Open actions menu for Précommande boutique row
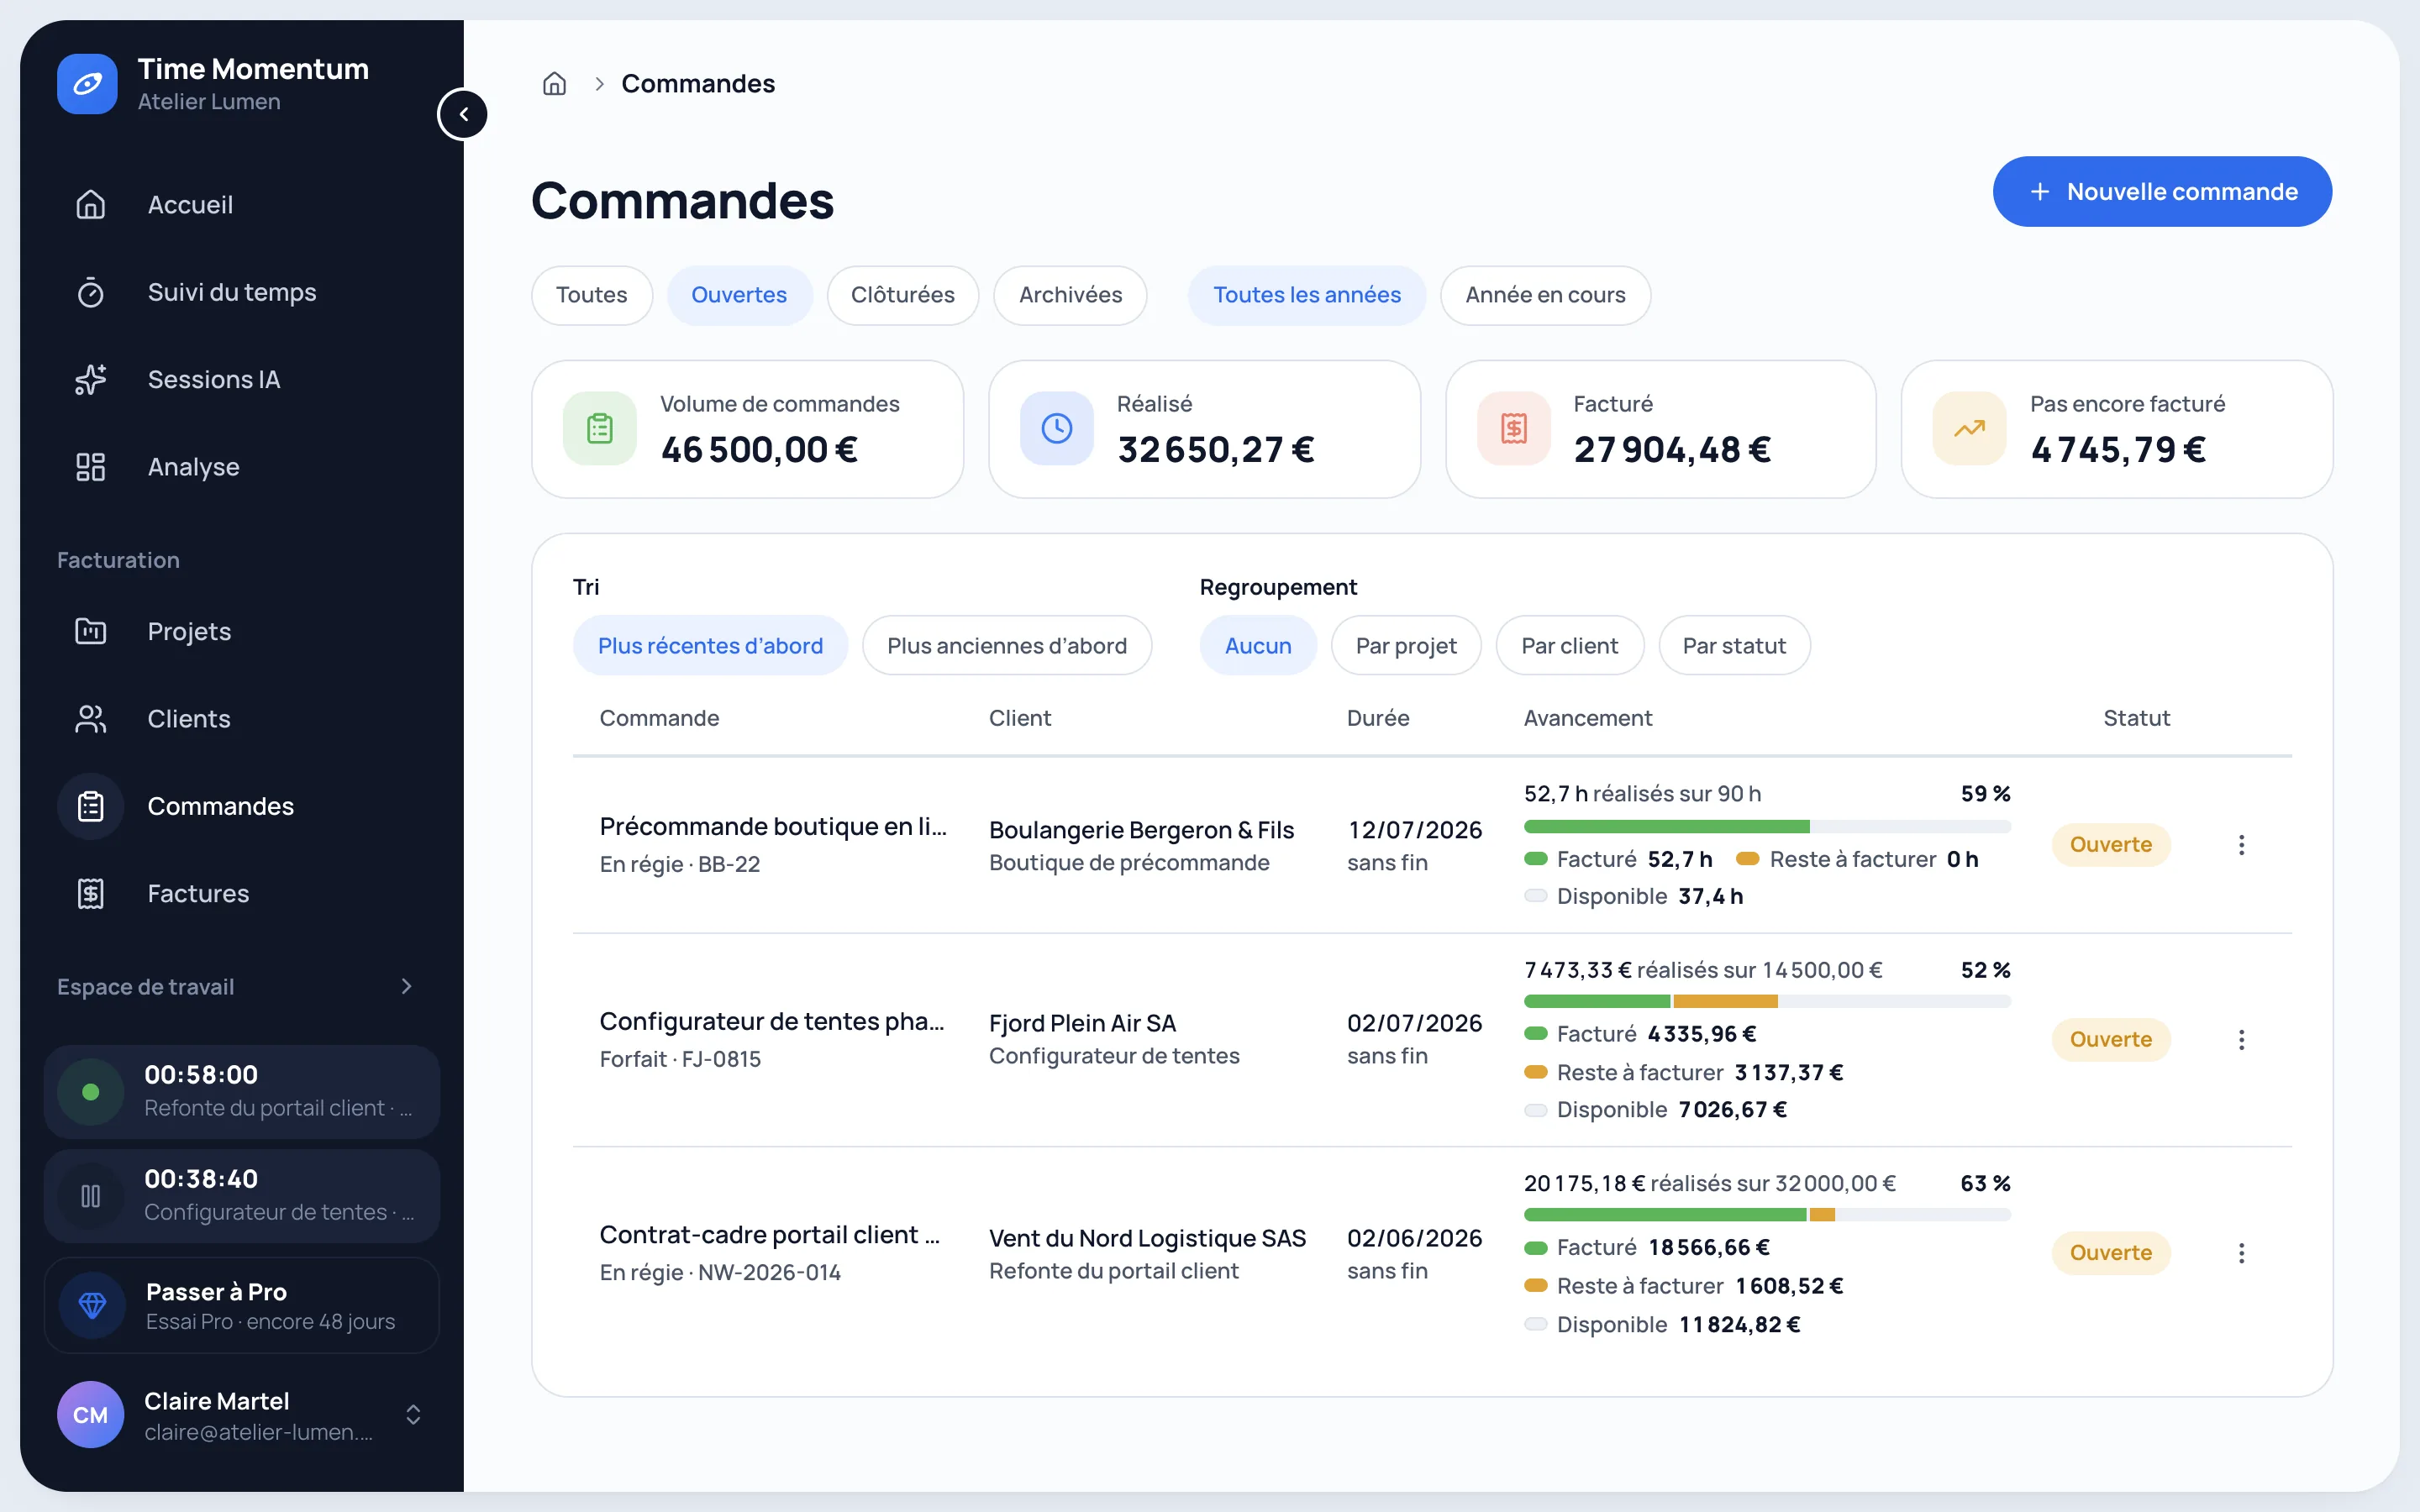This screenshot has height=1512, width=2420. (2241, 845)
